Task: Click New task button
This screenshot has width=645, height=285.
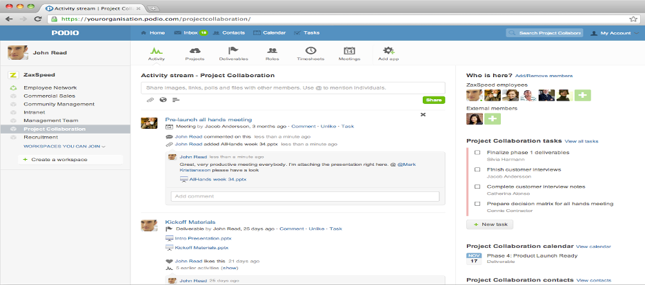Action: pyautogui.click(x=490, y=224)
